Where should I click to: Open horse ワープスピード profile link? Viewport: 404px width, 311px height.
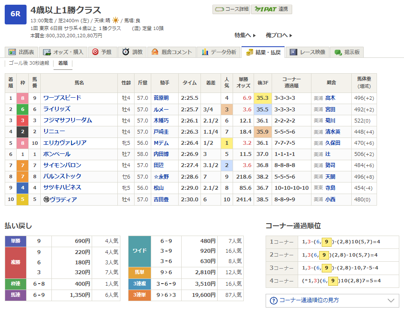[x=62, y=98]
